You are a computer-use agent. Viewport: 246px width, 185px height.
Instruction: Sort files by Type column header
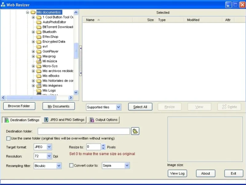170,20
